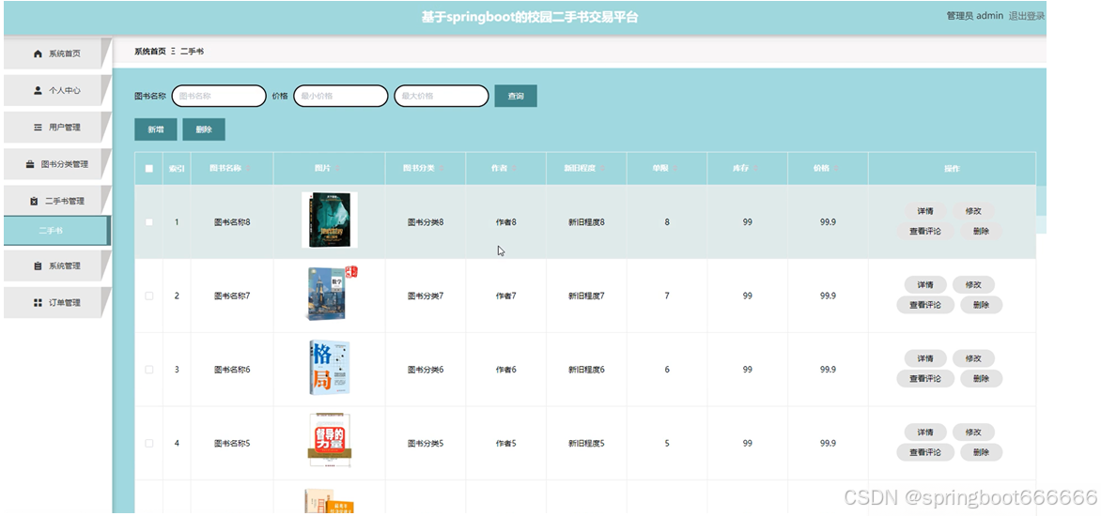Focus the 最小价格 input field
Viewport: 1101px width, 516px height.
point(341,96)
